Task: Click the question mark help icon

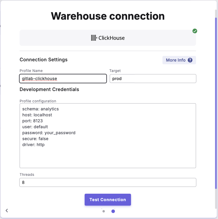Action: tap(190, 60)
